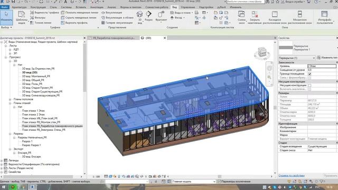Toggle Несущие конструкции checkbox
Viewport: 338px width, 190px height.
click(x=310, y=85)
